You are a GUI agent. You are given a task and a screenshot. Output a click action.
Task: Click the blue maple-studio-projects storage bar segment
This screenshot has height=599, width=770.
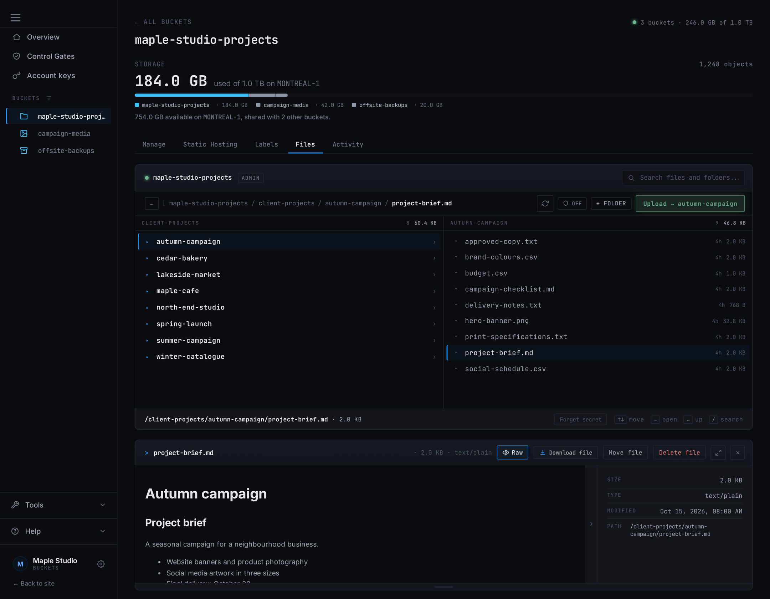[191, 95]
